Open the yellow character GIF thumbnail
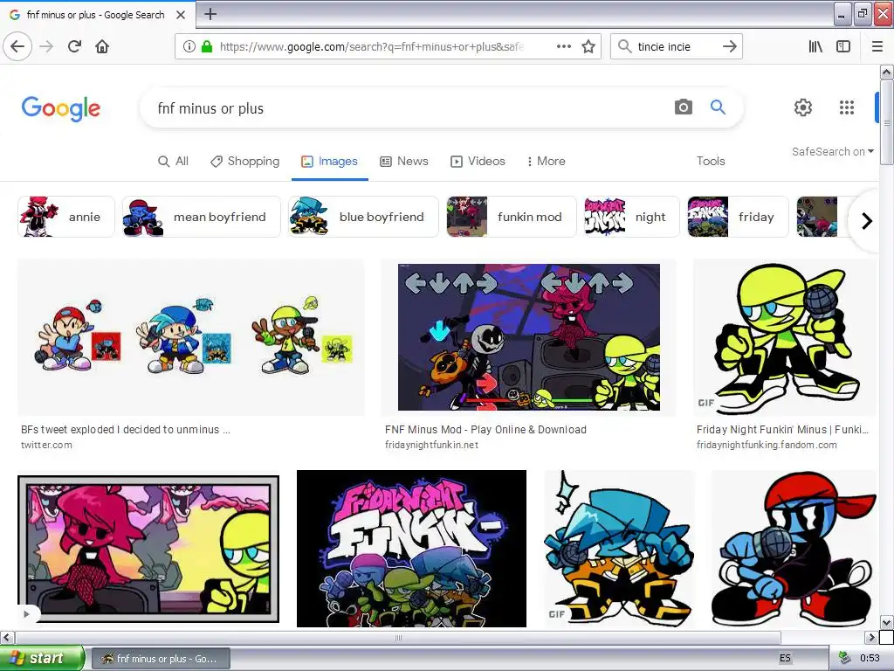Viewport: 894px width, 671px height. [x=785, y=337]
